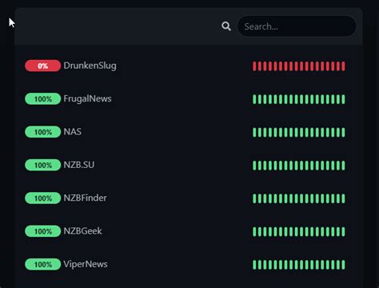Click FrugalNews's green heartbeat bar
The height and width of the screenshot is (288, 379).
pyautogui.click(x=299, y=99)
